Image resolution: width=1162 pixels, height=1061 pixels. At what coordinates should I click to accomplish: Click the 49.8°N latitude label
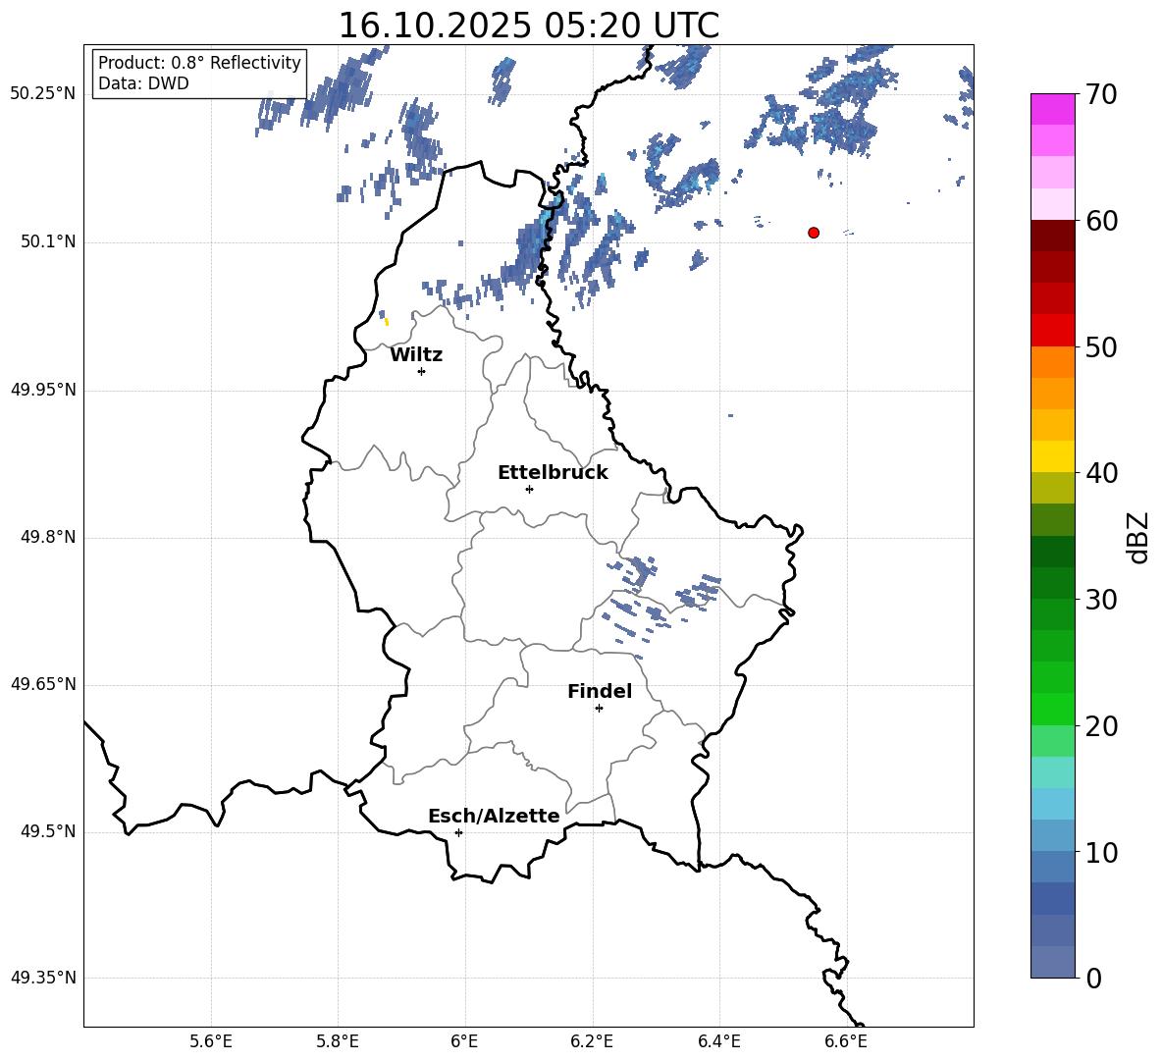pyautogui.click(x=49, y=537)
